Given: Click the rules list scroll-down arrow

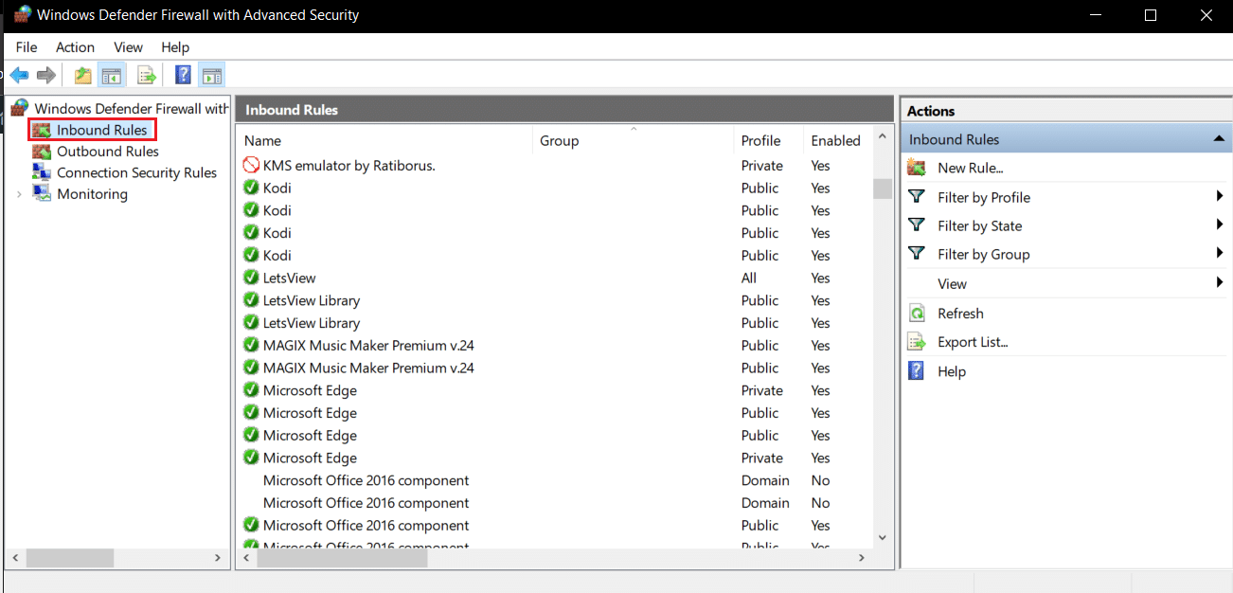Looking at the screenshot, I should click(883, 537).
